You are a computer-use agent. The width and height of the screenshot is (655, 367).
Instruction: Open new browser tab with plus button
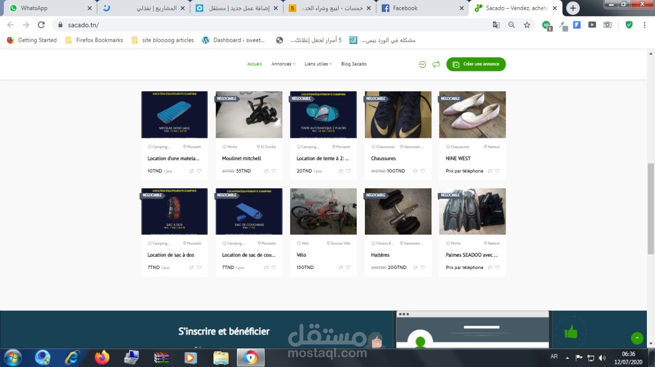[573, 8]
